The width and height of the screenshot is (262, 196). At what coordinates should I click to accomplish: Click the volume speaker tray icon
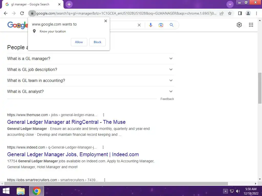click(x=238, y=191)
